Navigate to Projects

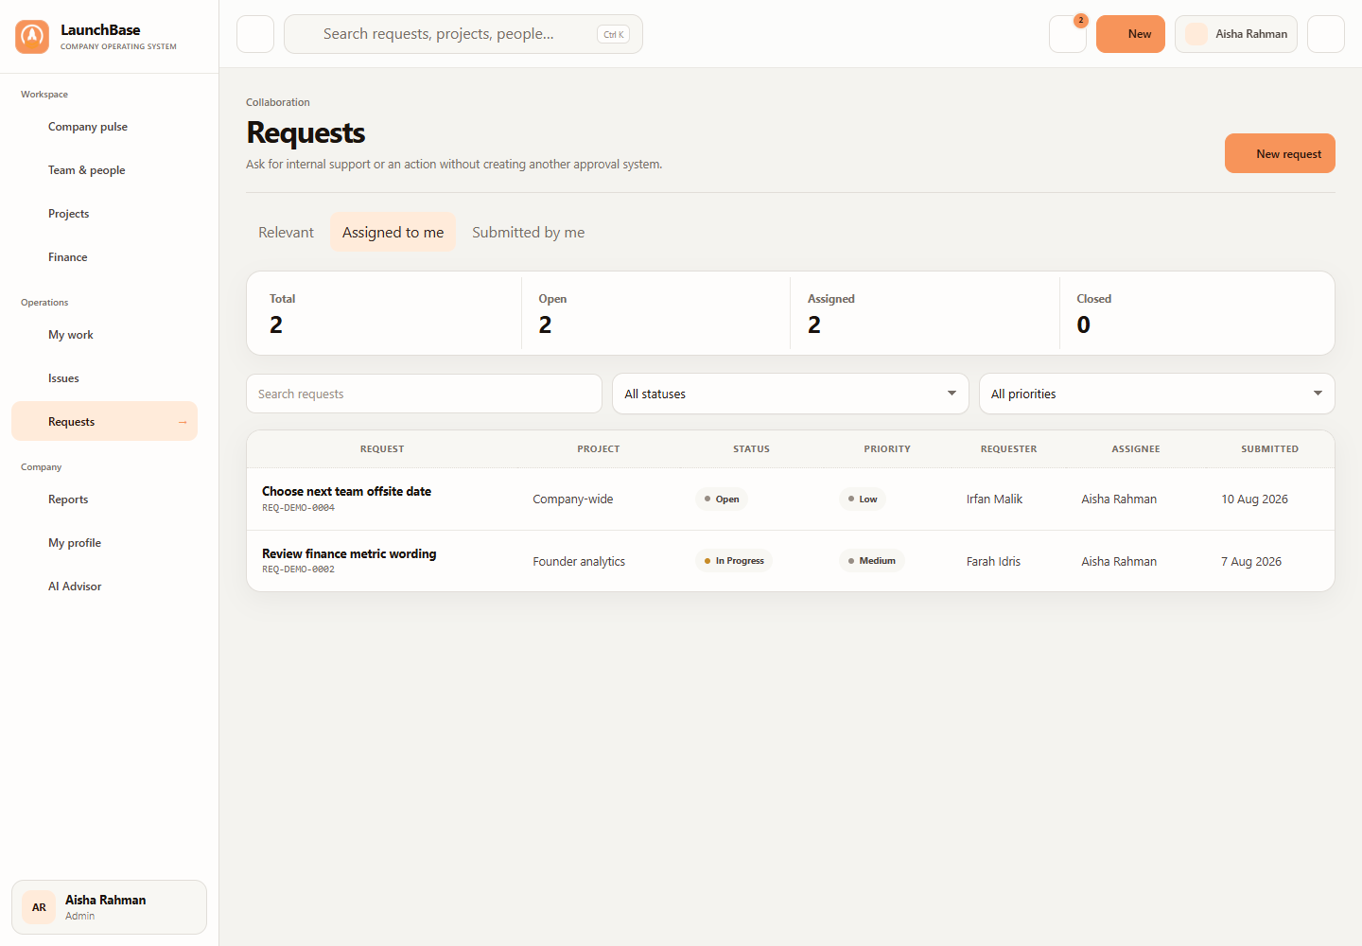pos(104,214)
